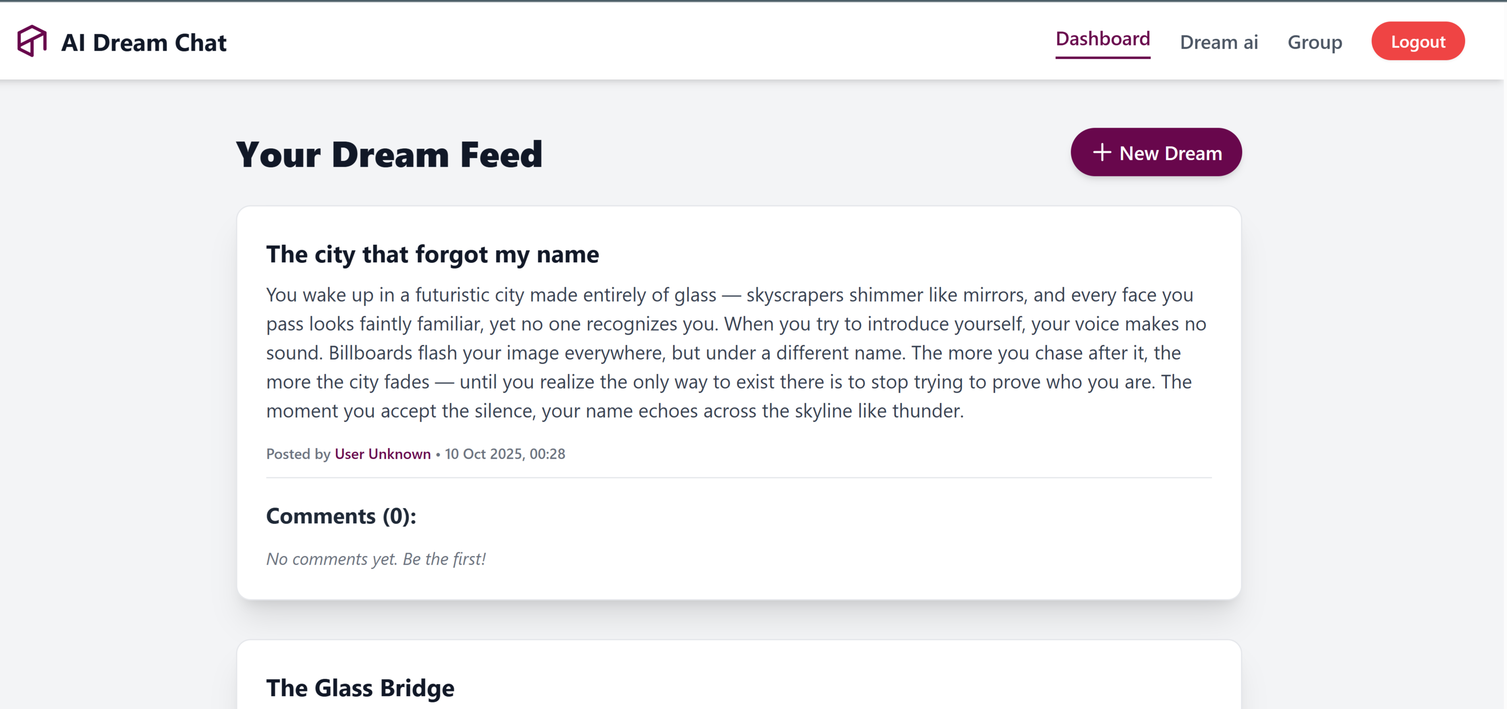This screenshot has height=709, width=1507.
Task: Switch to the Dashboard tab
Action: (x=1102, y=39)
